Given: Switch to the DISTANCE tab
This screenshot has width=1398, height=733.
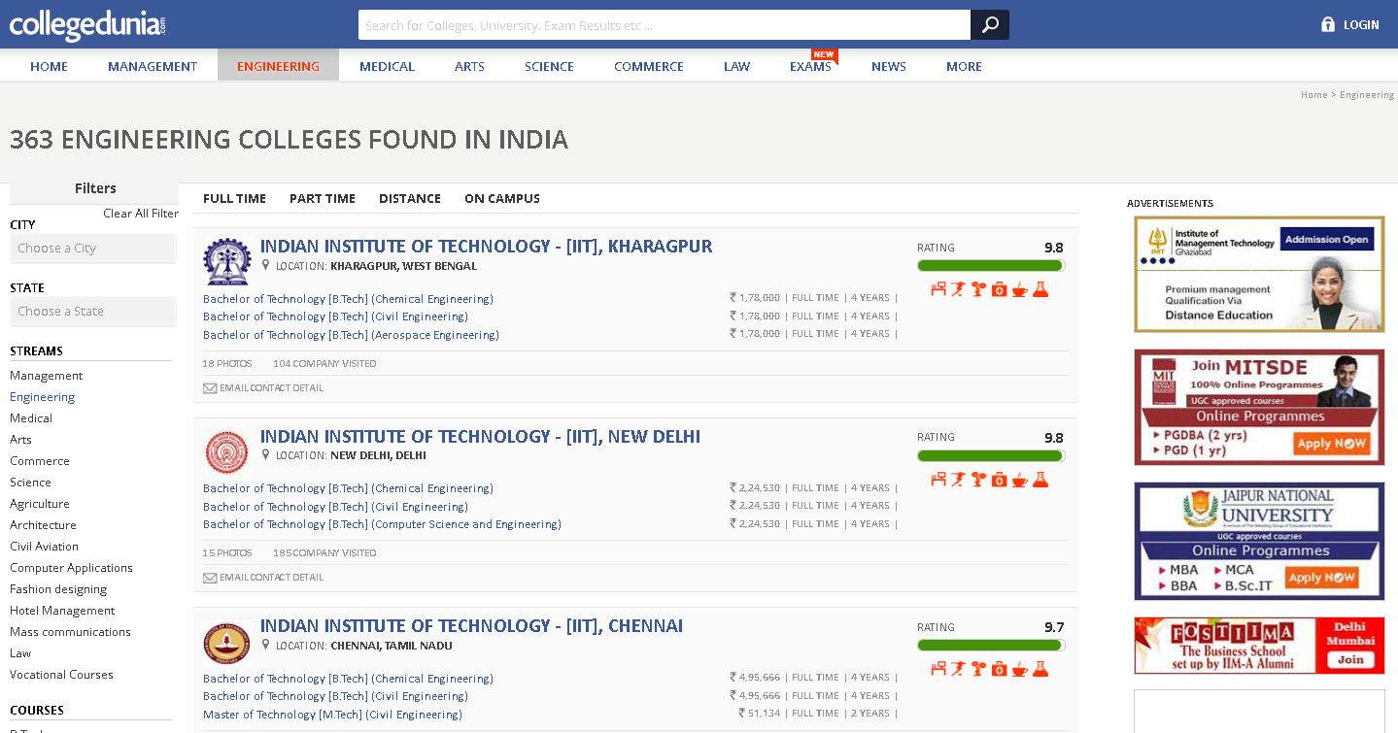Looking at the screenshot, I should [x=410, y=198].
